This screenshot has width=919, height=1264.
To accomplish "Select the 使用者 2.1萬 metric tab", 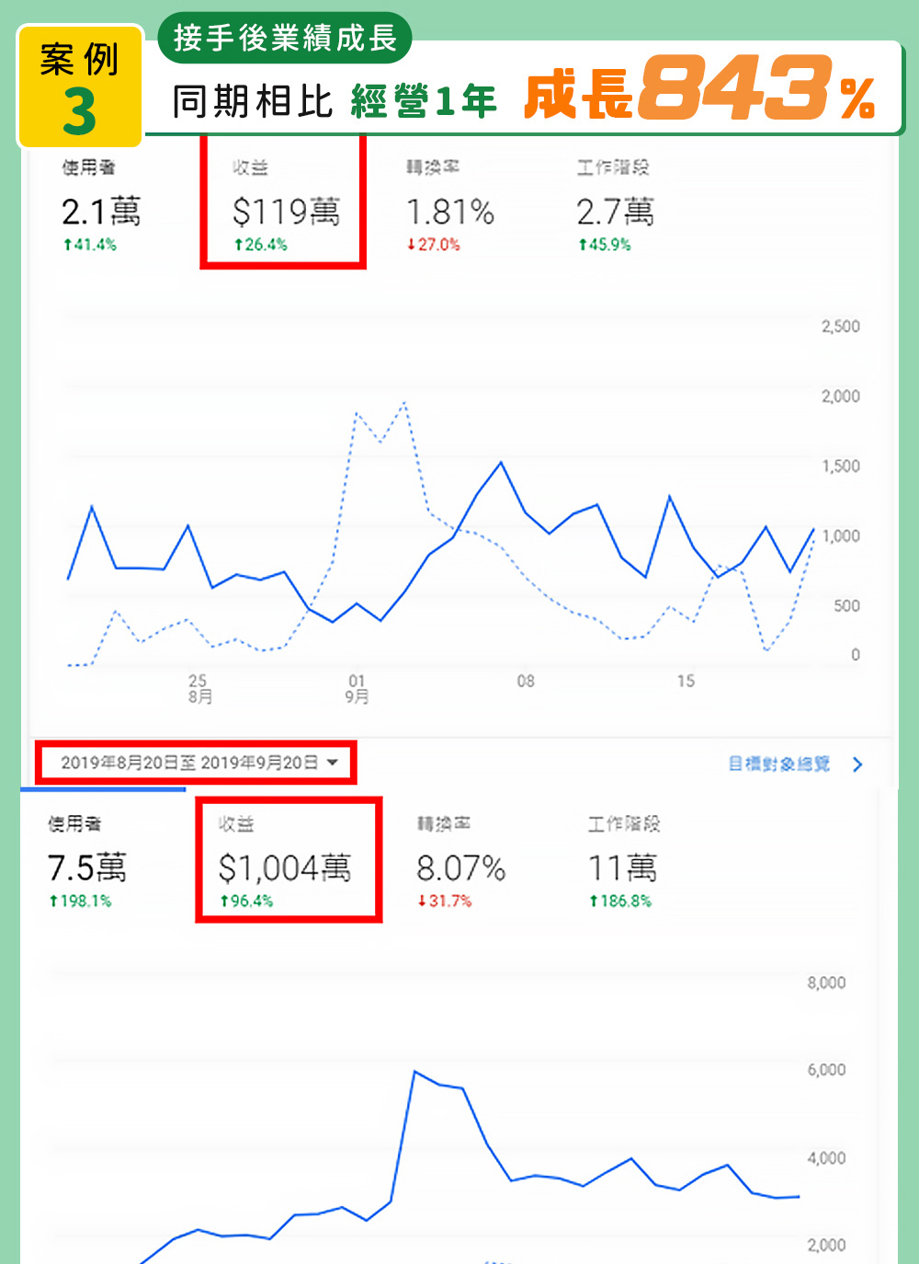I will tap(100, 205).
